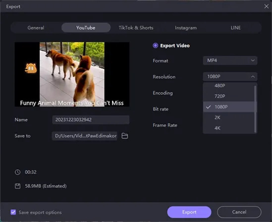Click the Name input field
The height and width of the screenshot is (222, 272).
tap(91, 120)
